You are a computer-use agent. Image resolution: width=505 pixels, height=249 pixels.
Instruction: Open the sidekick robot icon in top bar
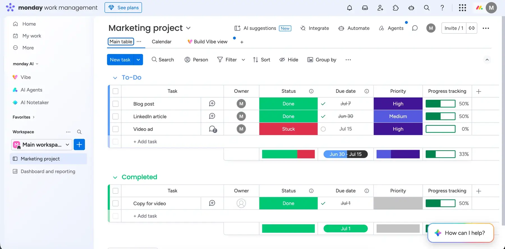(x=411, y=8)
